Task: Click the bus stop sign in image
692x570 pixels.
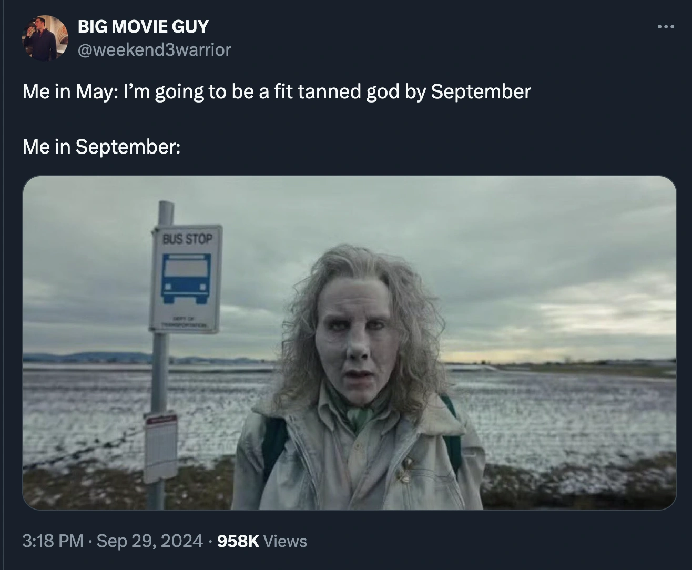Action: pyautogui.click(x=186, y=279)
